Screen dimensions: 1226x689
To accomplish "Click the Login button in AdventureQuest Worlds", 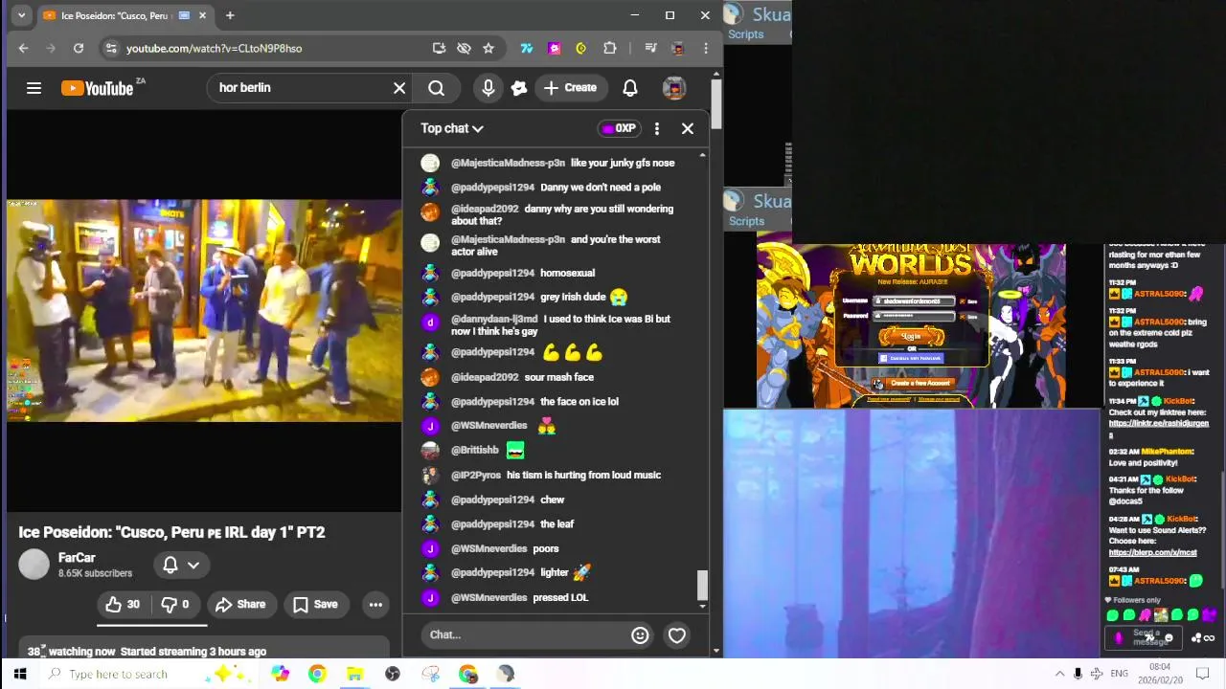I will pos(911,336).
